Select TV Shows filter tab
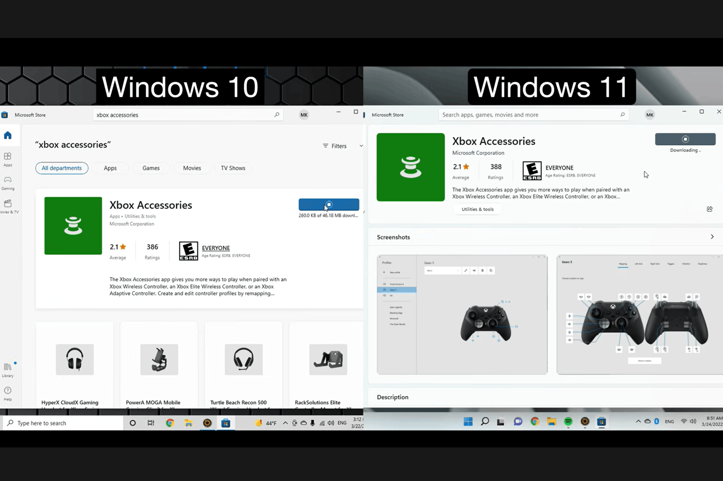 [x=233, y=168]
